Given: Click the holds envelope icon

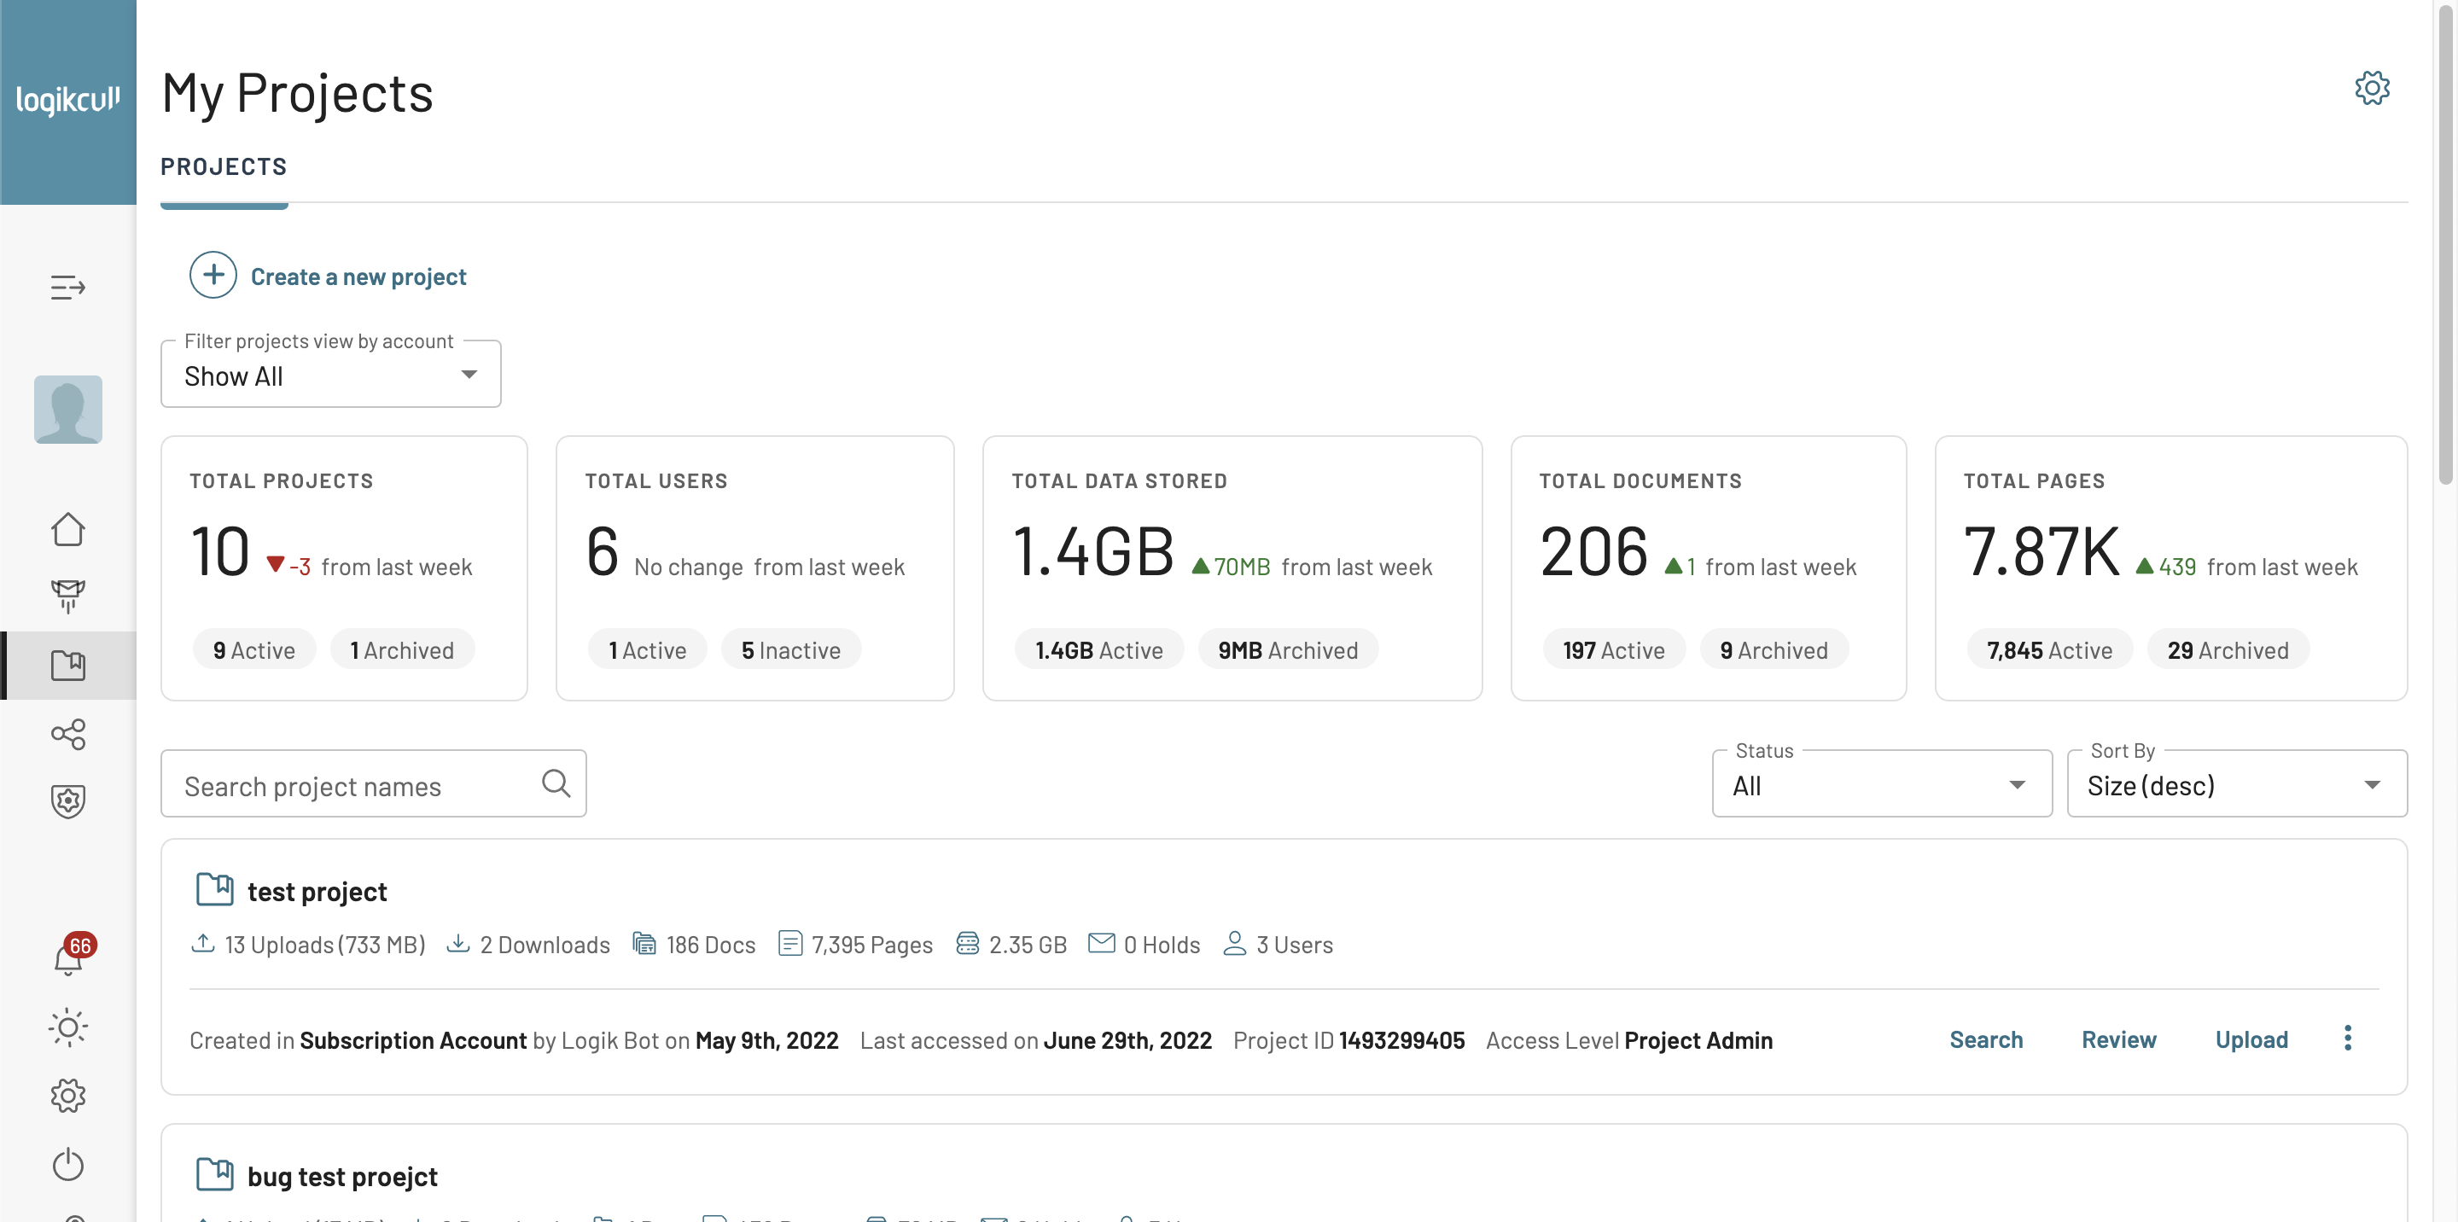Looking at the screenshot, I should (1101, 944).
